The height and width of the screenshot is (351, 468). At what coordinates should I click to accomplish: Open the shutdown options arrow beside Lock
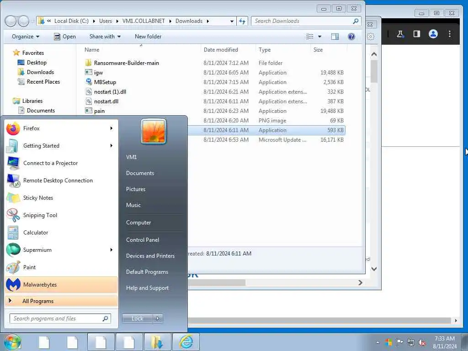(158, 319)
